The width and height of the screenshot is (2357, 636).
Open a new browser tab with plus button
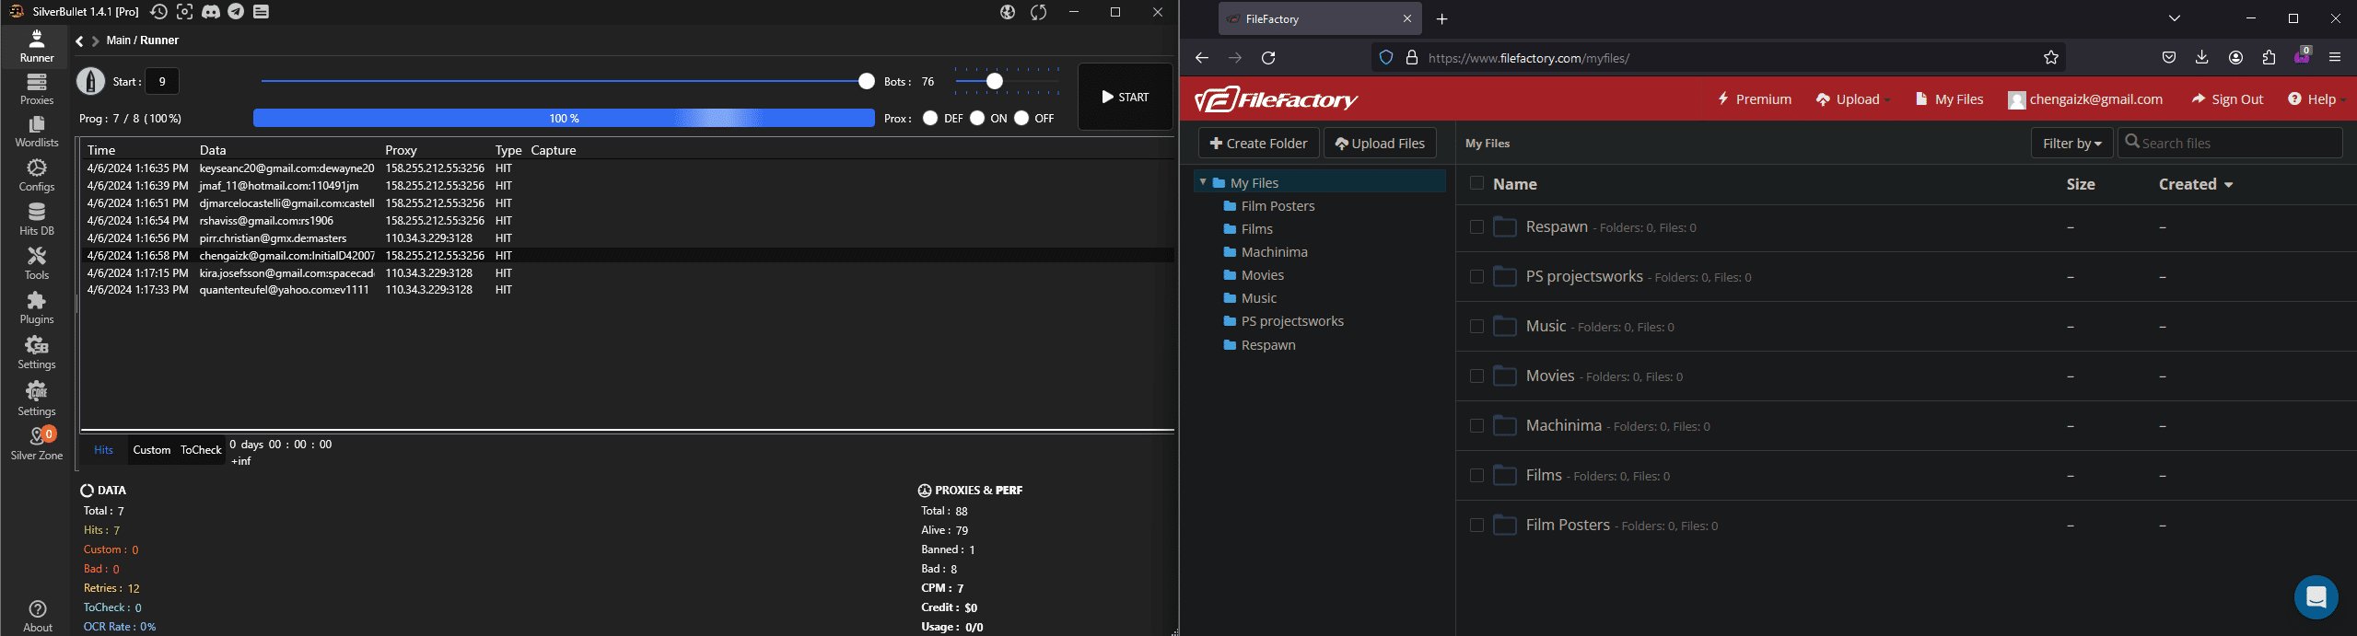click(1442, 18)
